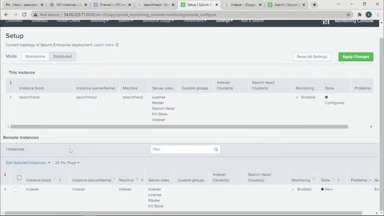Click the Monitoring Console app icon
The width and height of the screenshot is (384, 216).
pyautogui.click(x=326, y=22)
